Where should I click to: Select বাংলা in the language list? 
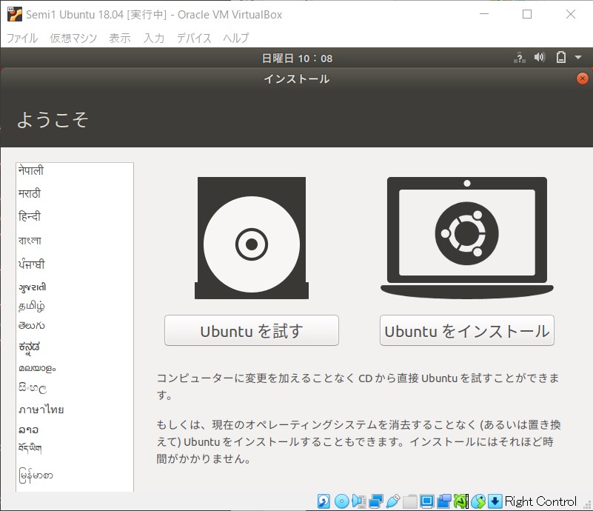point(75,240)
